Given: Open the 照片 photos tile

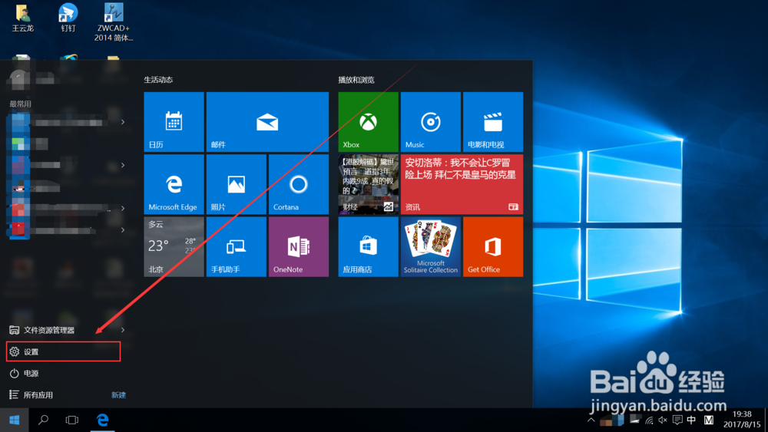Looking at the screenshot, I should click(236, 184).
